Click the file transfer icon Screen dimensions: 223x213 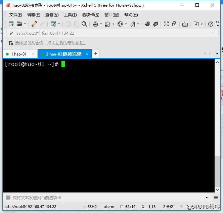click(108, 24)
